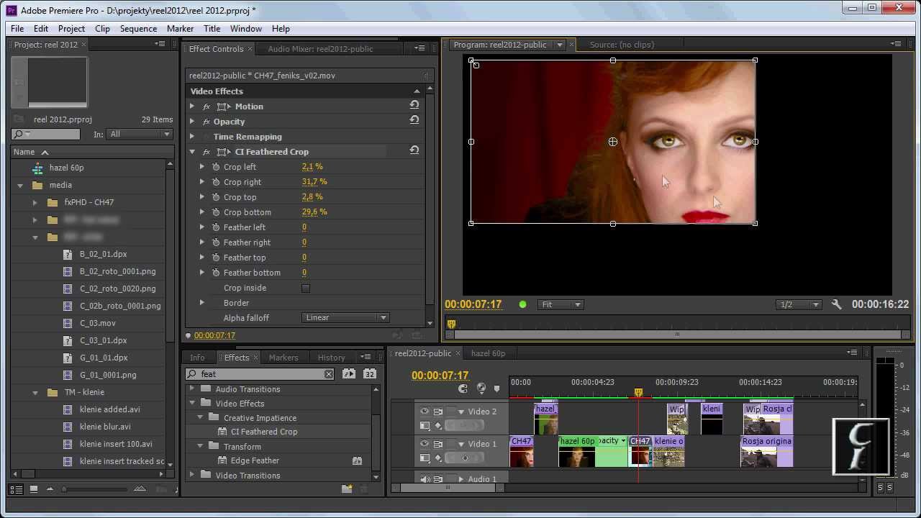Toggle animation stopwatch for Feather bottom
The width and height of the screenshot is (921, 518).
pyautogui.click(x=216, y=273)
